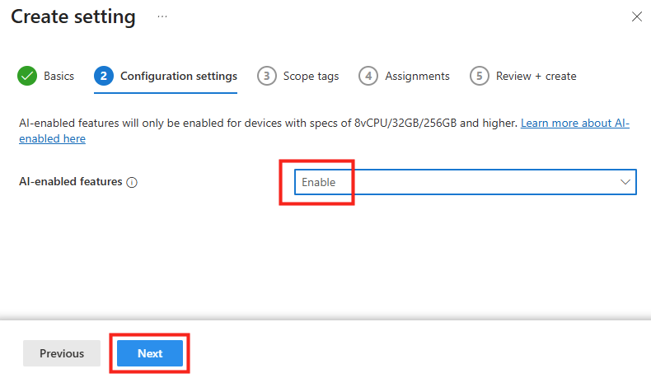Jump to the Assignments tab

tap(417, 76)
